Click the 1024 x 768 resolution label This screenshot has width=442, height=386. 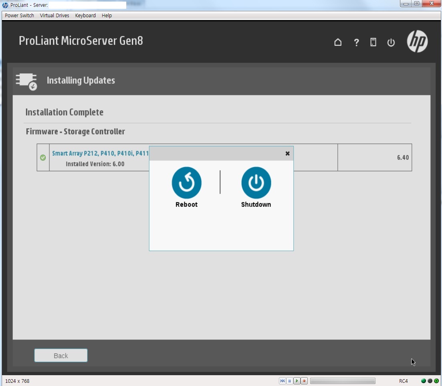(x=17, y=381)
